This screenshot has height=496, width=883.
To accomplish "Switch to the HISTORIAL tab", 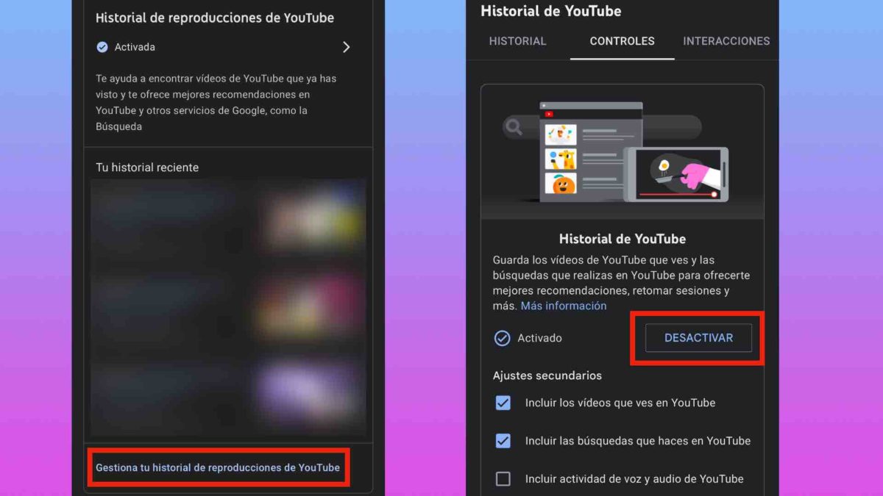I will (x=517, y=41).
